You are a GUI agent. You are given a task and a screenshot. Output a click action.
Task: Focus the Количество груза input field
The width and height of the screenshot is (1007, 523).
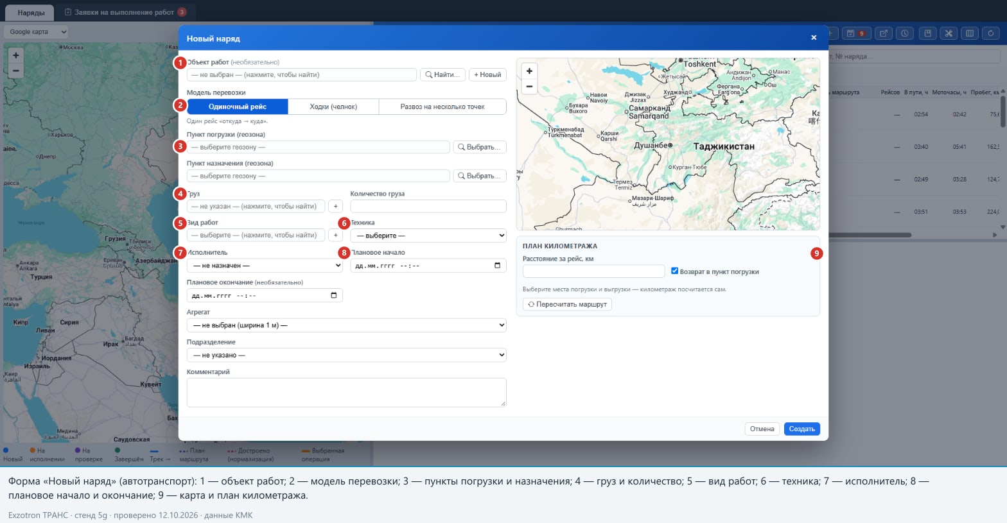coord(428,206)
